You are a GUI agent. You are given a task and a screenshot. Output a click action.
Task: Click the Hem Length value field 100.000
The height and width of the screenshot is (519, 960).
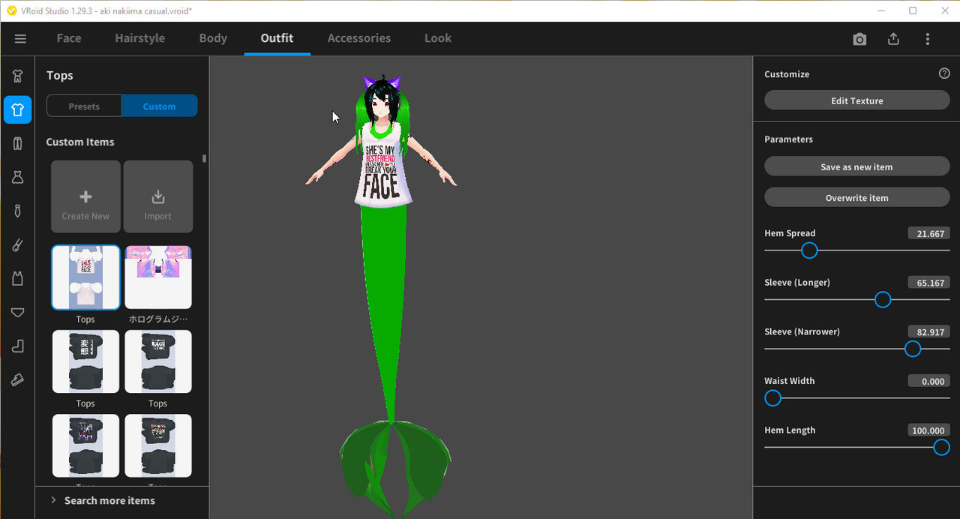coord(928,430)
